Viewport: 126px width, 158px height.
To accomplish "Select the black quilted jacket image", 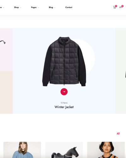I will tap(64, 62).
